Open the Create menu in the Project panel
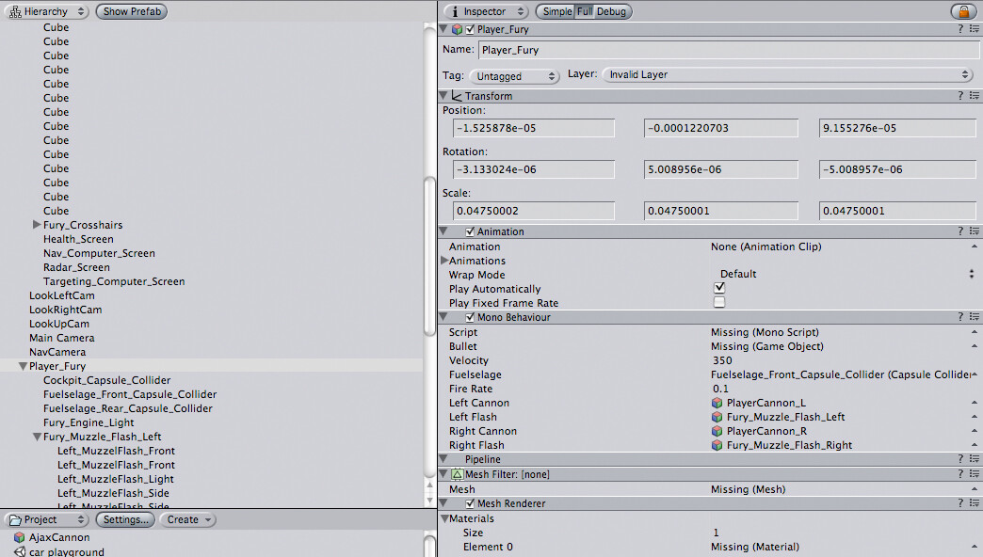This screenshot has width=983, height=557. pyautogui.click(x=187, y=518)
